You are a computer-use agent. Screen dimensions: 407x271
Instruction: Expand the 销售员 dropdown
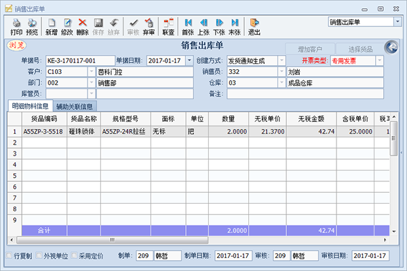pyautogui.click(x=282, y=72)
